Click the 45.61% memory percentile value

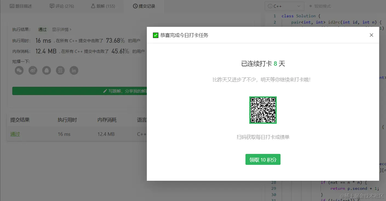point(120,51)
